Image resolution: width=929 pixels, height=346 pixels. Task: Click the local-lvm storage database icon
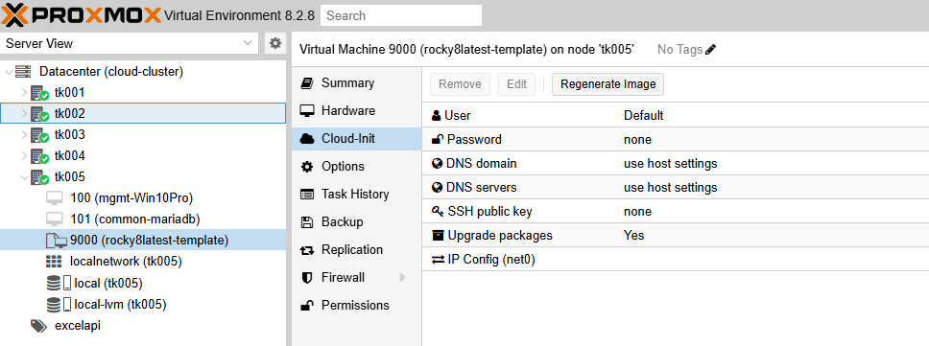coord(54,305)
